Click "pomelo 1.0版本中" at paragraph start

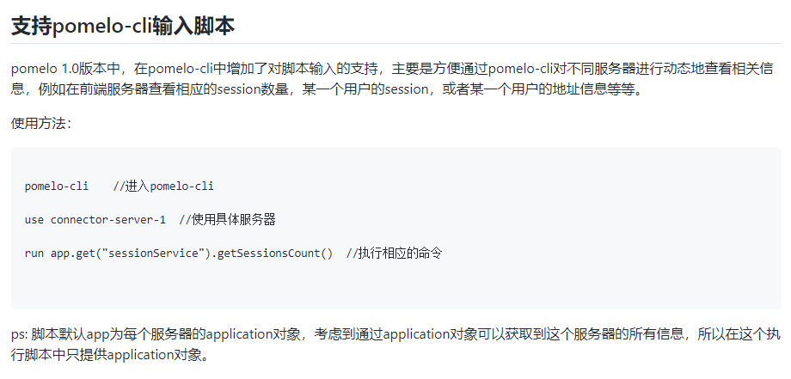point(65,68)
